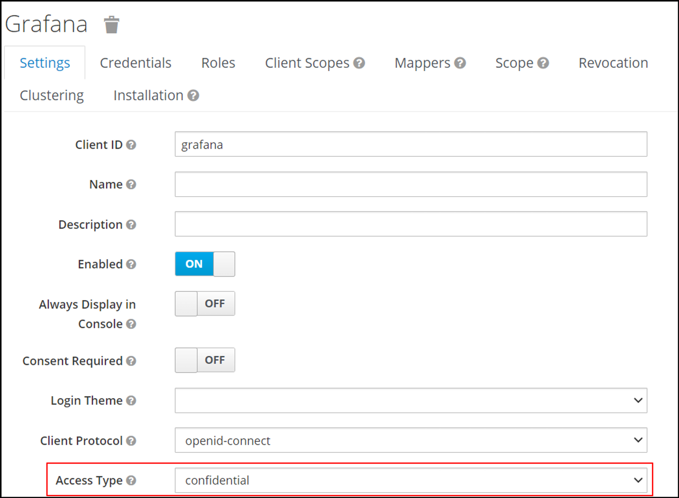Open the Login Theme dropdown

click(x=411, y=400)
